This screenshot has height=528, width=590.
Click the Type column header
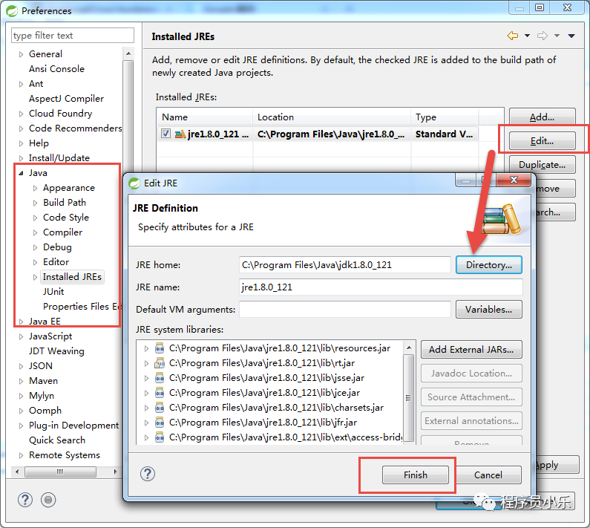click(445, 117)
